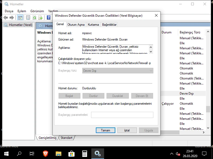
Task: Open the clock showing 23:41
Action: [190, 154]
